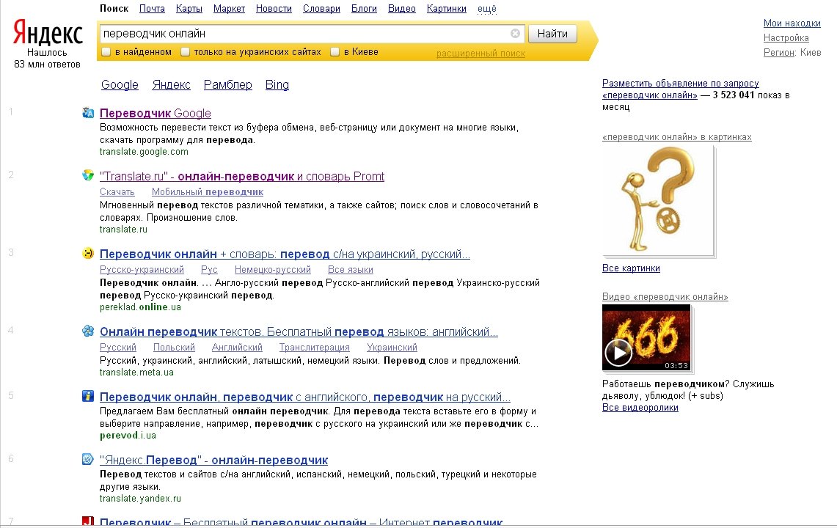
Task: Click the translate.google.com green URL
Action: click(x=144, y=152)
